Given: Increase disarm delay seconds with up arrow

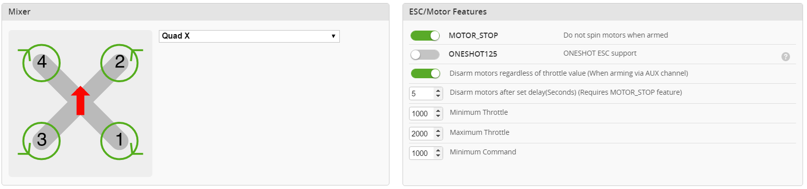Looking at the screenshot, I should pos(438,91).
